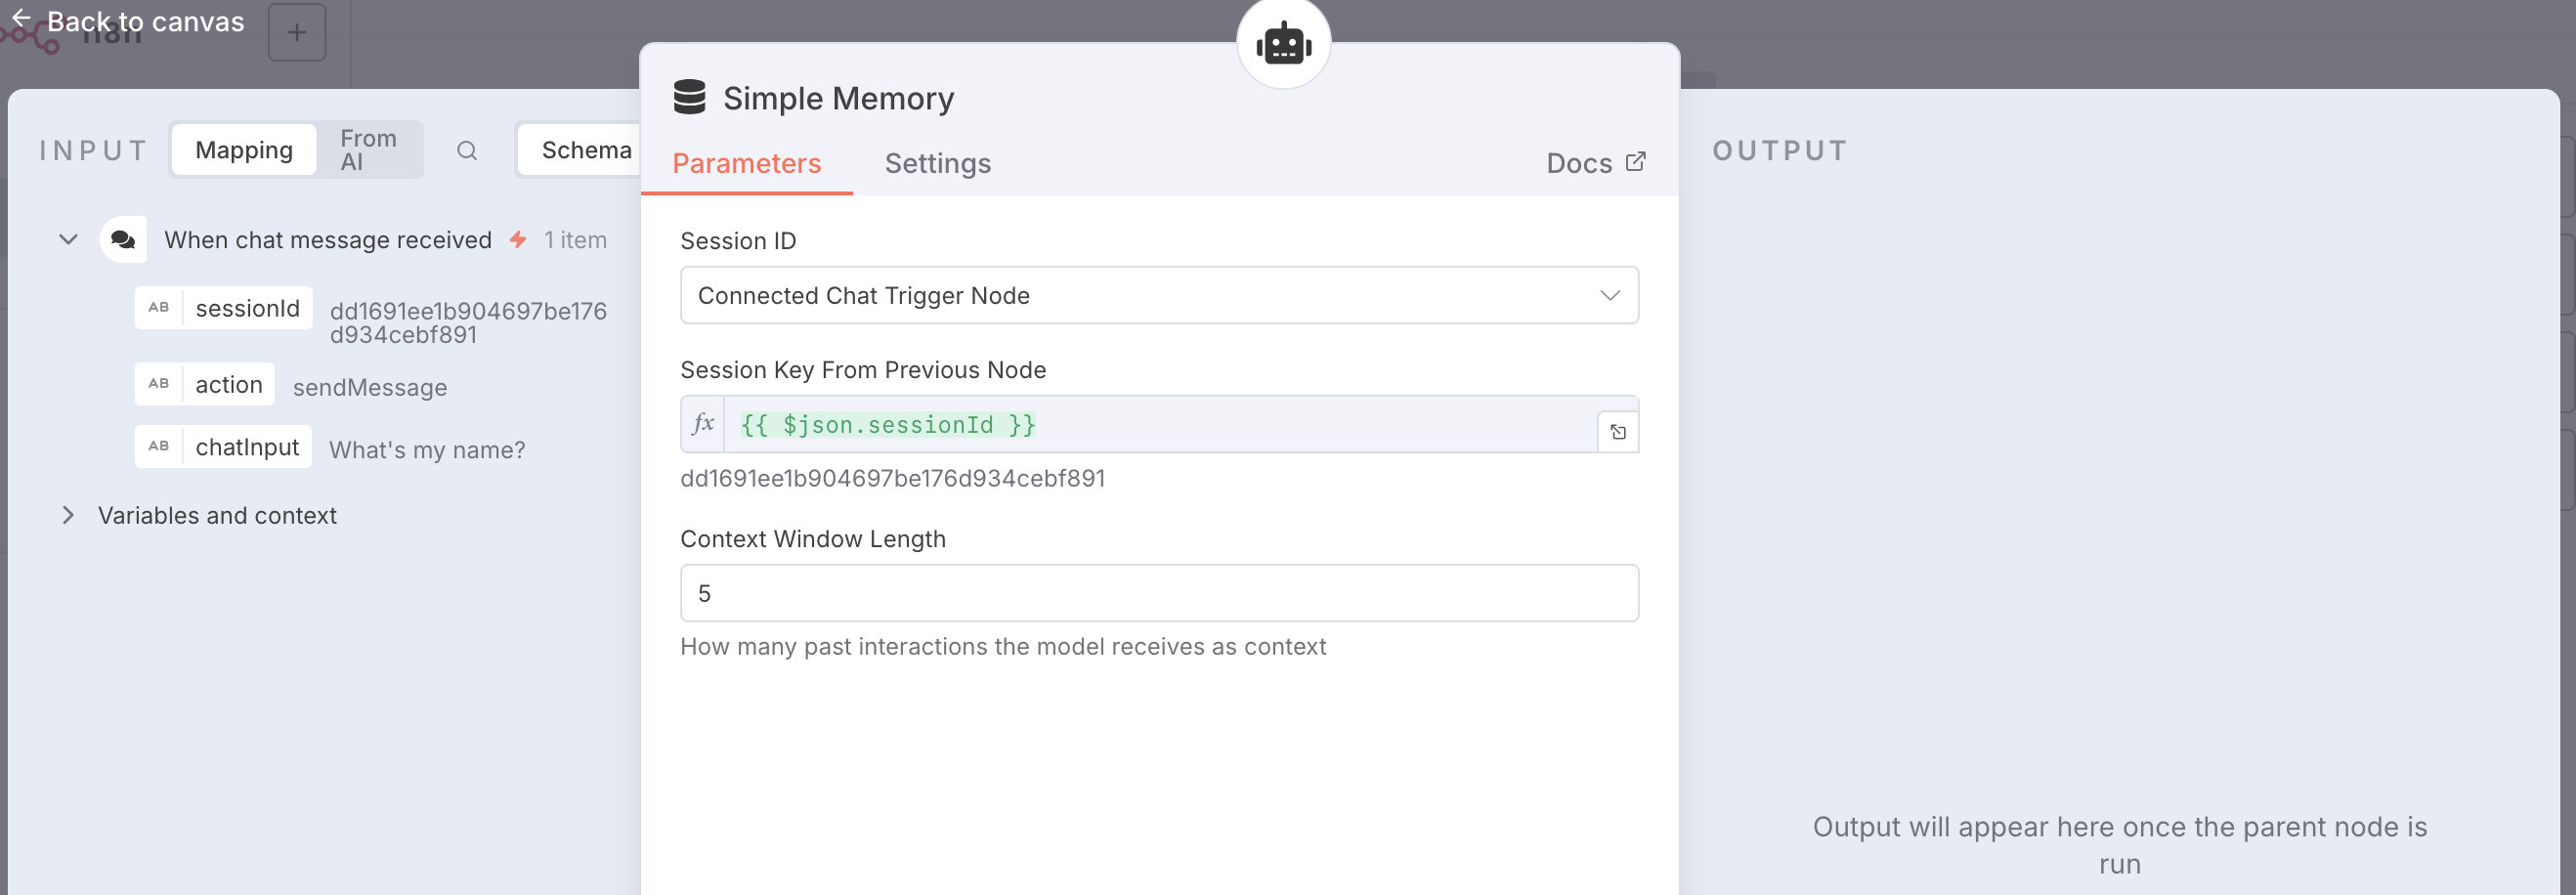
Task: Click the context window hint text
Action: pos(1003,646)
